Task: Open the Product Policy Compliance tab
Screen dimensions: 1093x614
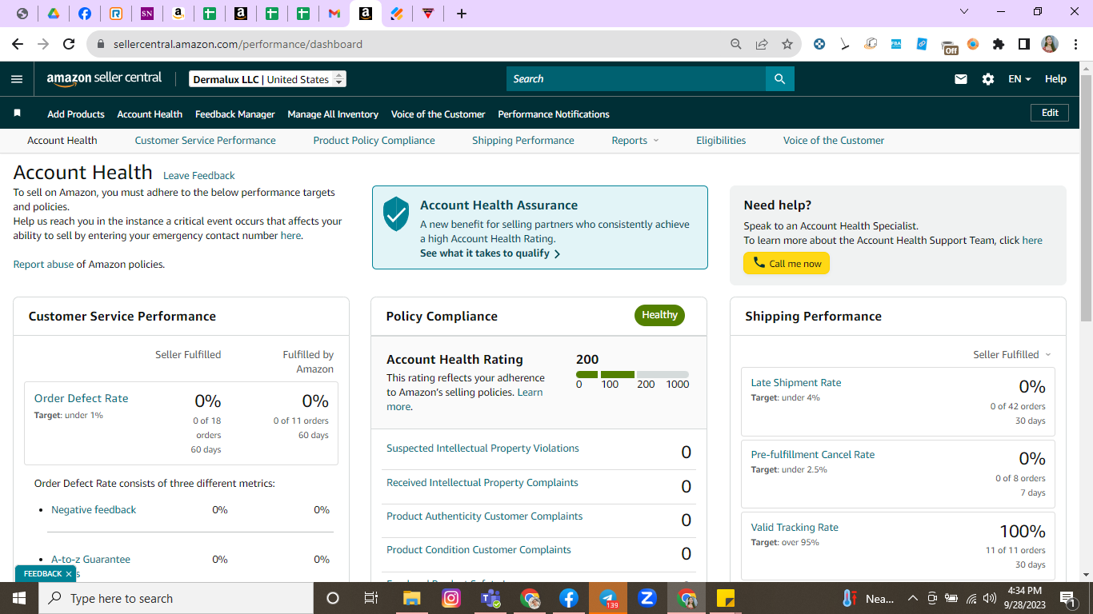Action: [374, 140]
